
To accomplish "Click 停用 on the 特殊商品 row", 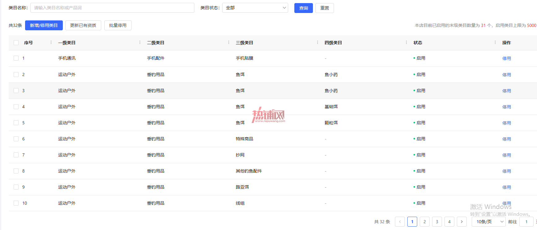I will coord(507,139).
